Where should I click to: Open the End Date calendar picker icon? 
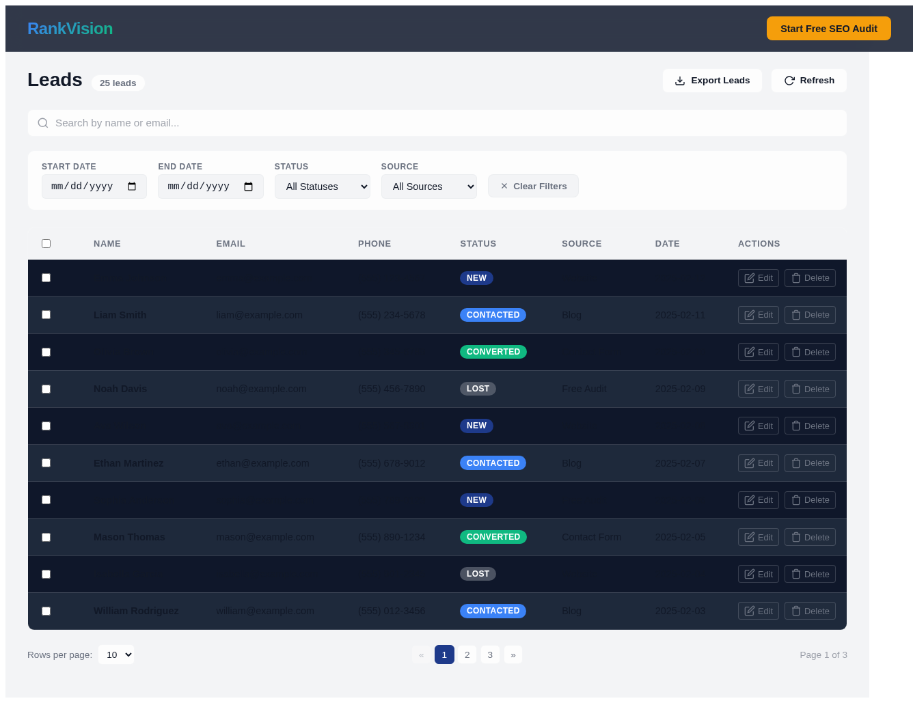click(248, 187)
